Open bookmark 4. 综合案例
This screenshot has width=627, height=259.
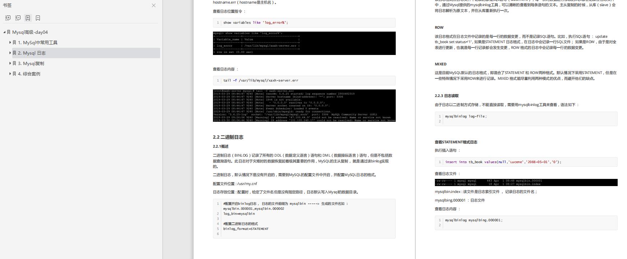29,74
